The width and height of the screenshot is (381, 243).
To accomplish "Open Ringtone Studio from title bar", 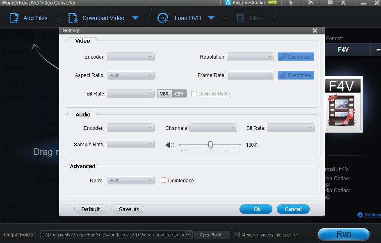I will coord(245,3).
